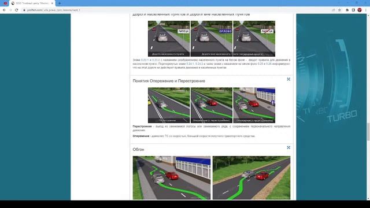Open the 5.25 sign link
370x208 pixels.
(x=260, y=64)
